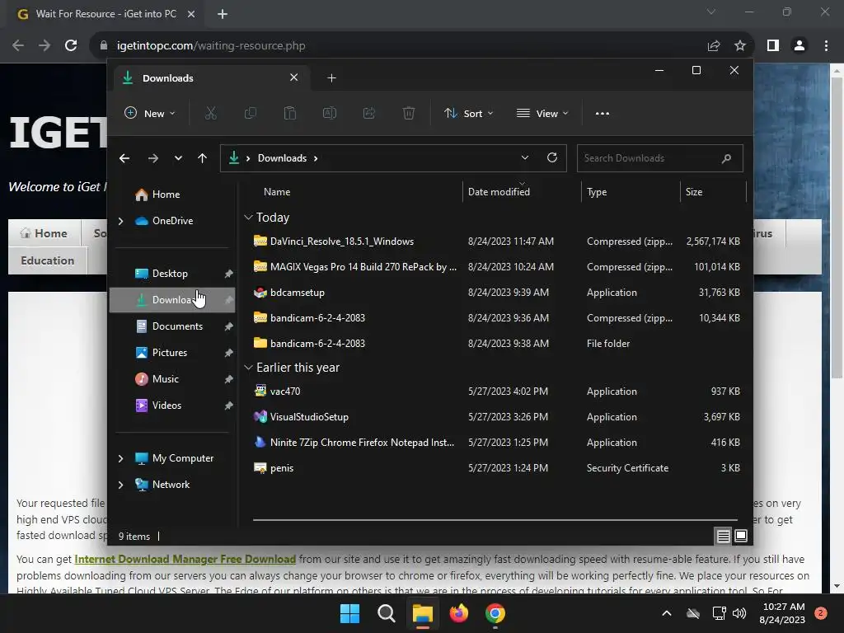Open Chrome side panel icon
Screen dimensions: 844x633
(x=773, y=46)
